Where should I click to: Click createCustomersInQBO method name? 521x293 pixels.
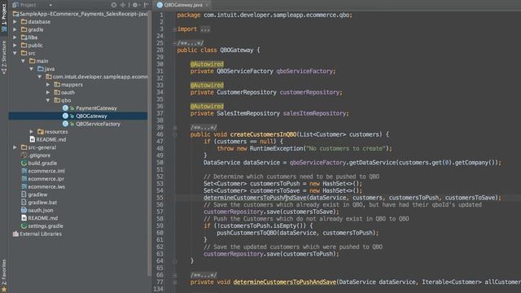click(263, 134)
